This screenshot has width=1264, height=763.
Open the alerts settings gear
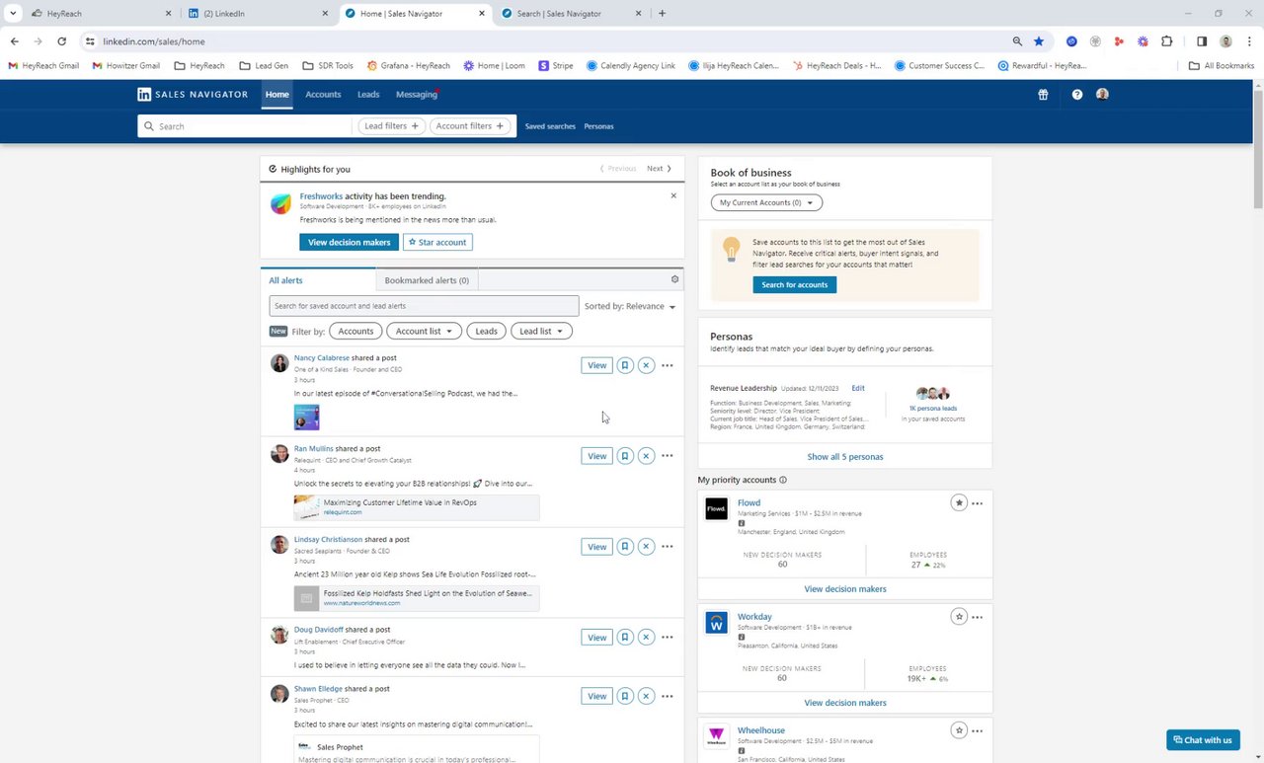675,279
